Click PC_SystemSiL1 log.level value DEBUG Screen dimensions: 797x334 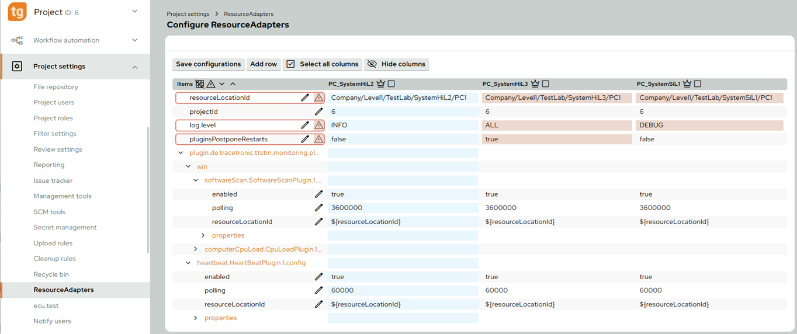click(709, 125)
